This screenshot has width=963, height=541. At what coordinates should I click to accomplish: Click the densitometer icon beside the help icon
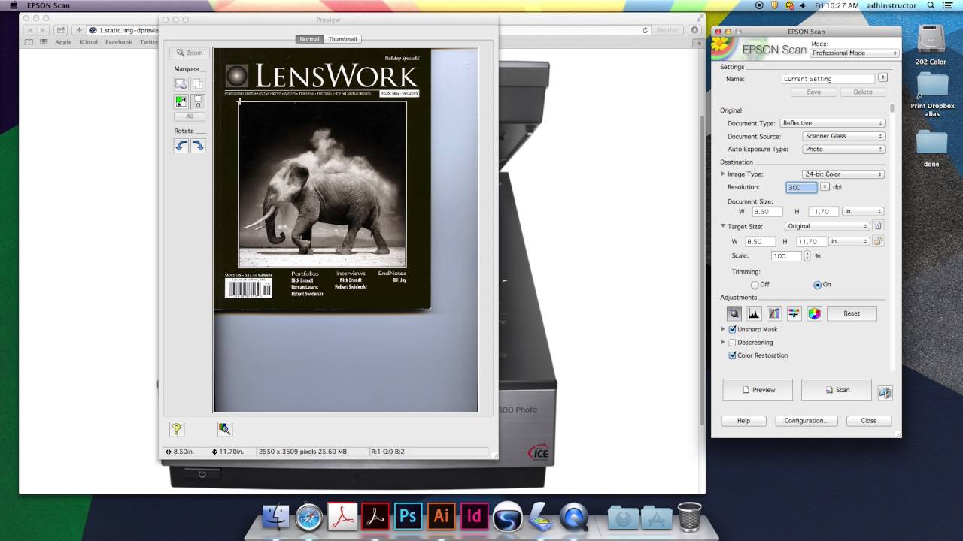pos(224,429)
